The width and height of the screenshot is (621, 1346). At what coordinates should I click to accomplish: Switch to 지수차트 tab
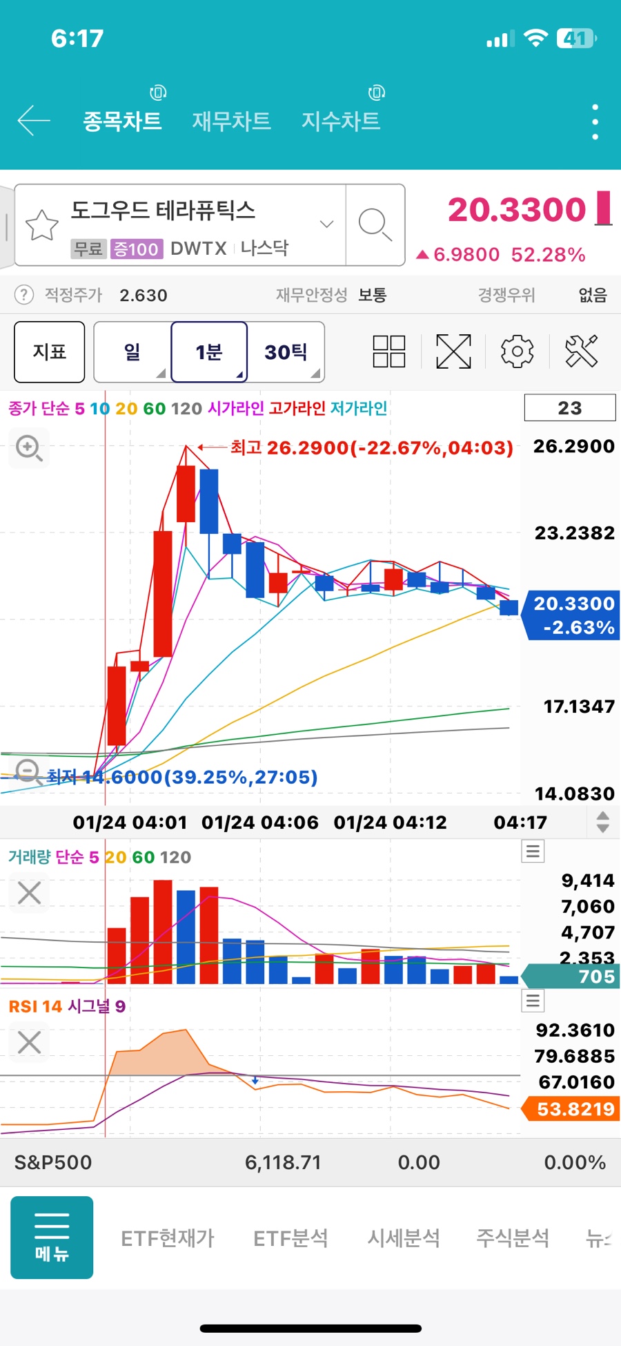tap(341, 121)
